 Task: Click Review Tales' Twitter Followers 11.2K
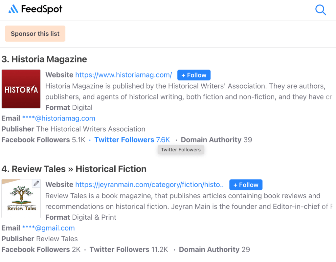(128, 250)
